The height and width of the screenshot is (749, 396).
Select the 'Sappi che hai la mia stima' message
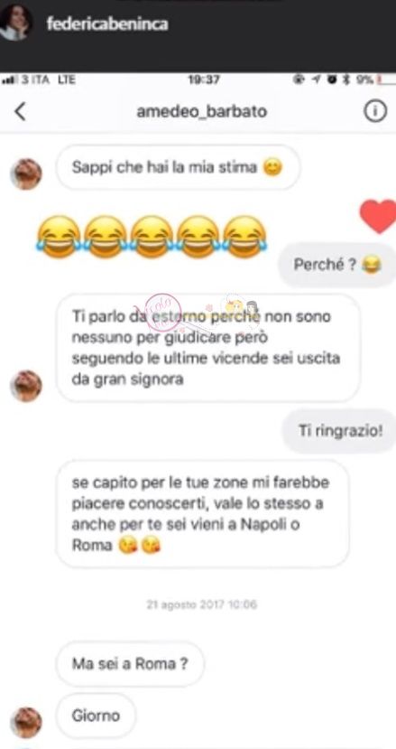pyautogui.click(x=178, y=168)
